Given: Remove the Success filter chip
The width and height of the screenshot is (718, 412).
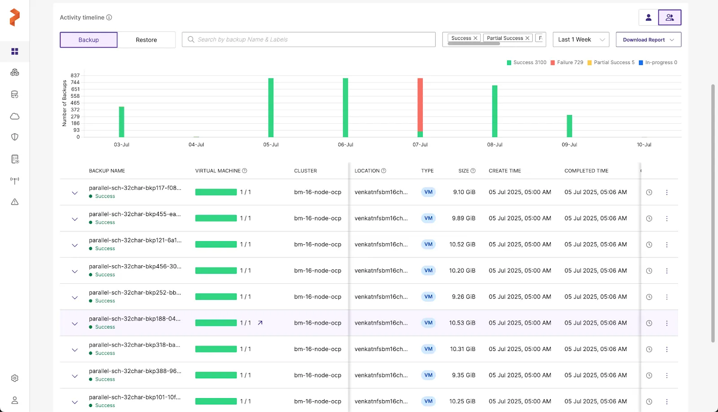Looking at the screenshot, I should click(x=475, y=38).
